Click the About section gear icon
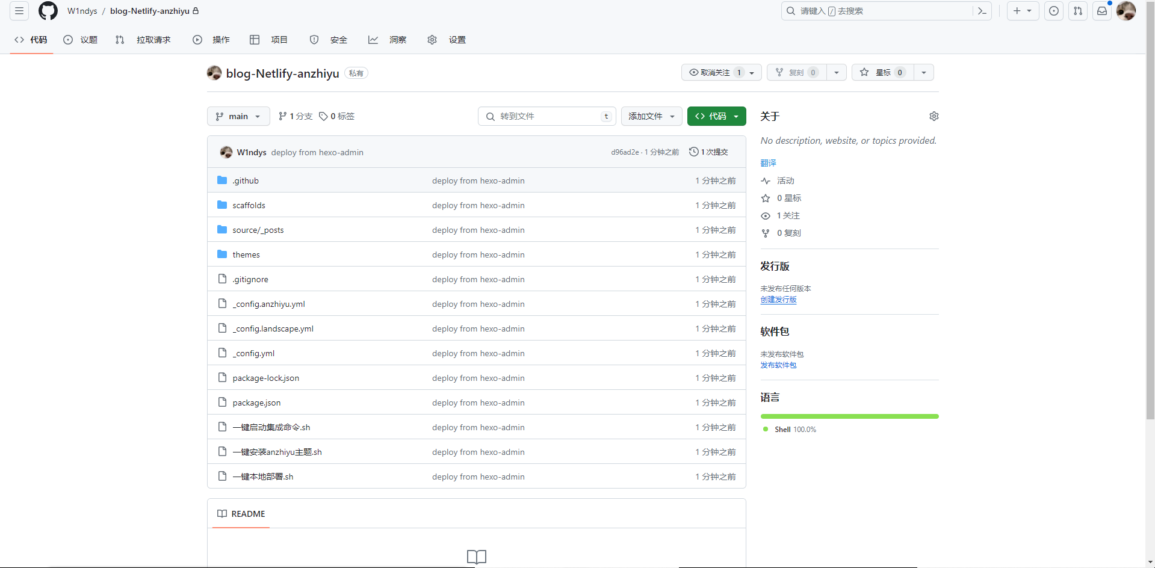The width and height of the screenshot is (1155, 568). click(x=934, y=116)
